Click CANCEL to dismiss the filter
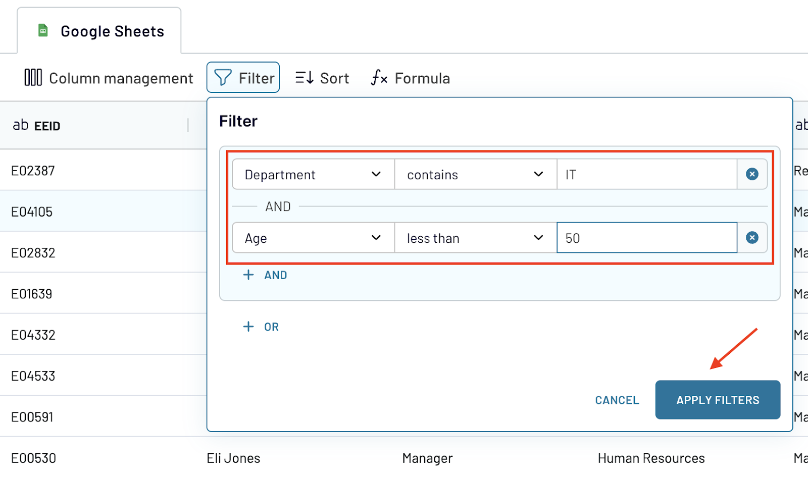This screenshot has height=477, width=808. pos(617,400)
